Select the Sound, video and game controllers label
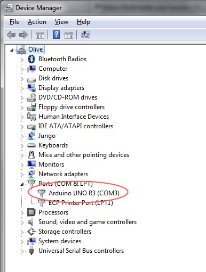Image resolution: width=206 pixels, height=272 pixels. click(x=88, y=222)
